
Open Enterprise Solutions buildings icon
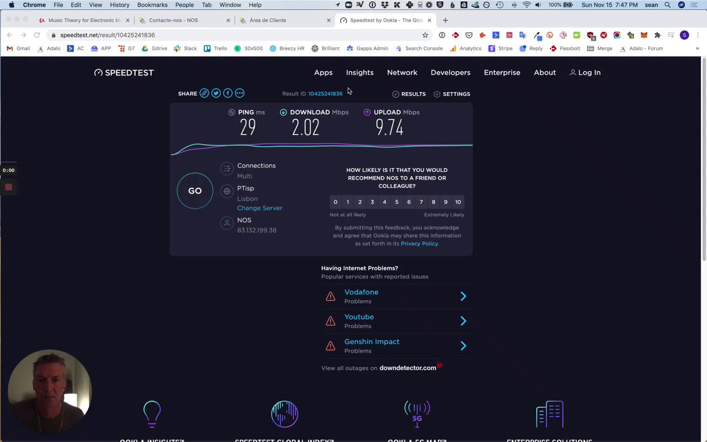click(x=550, y=414)
